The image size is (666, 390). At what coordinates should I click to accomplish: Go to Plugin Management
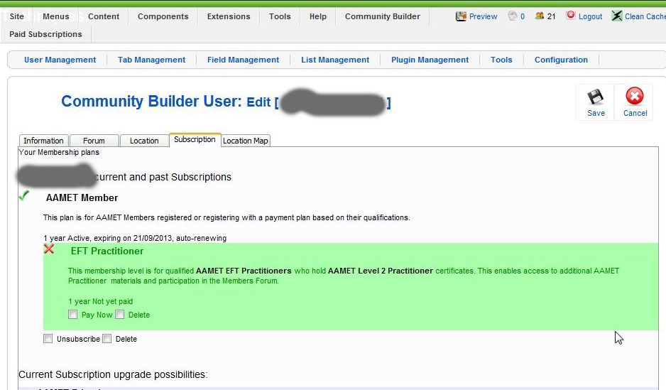tap(430, 60)
